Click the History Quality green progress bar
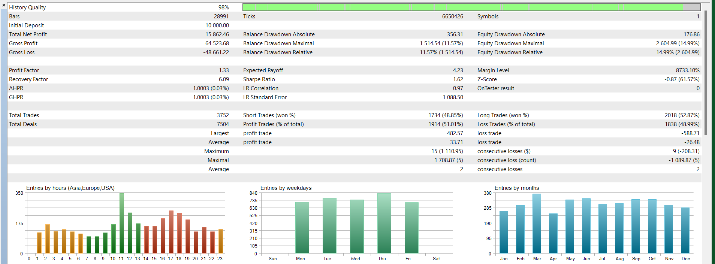 click(471, 7)
